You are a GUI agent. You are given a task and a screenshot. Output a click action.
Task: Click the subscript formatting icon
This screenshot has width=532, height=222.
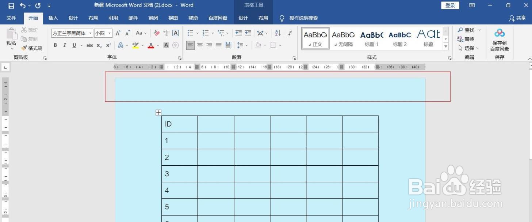click(99, 45)
